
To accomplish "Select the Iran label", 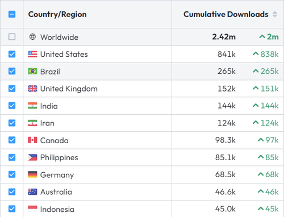I will click(x=47, y=123).
